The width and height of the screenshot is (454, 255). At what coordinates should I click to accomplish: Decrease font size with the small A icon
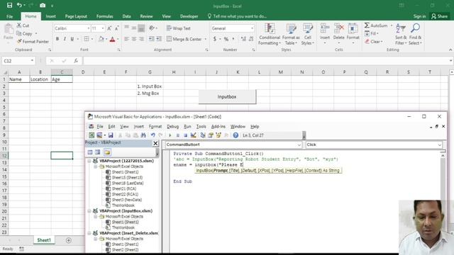(x=116, y=28)
